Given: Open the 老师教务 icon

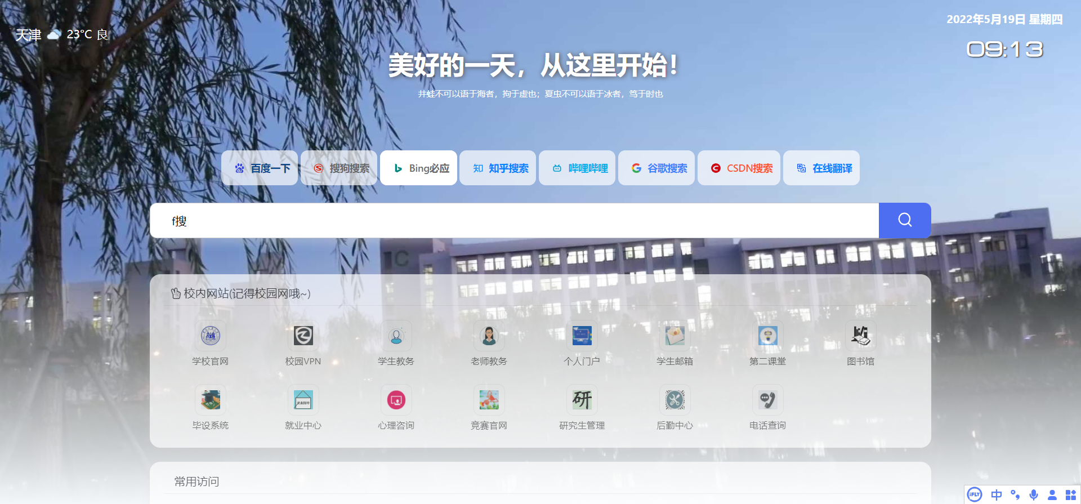Looking at the screenshot, I should point(489,336).
